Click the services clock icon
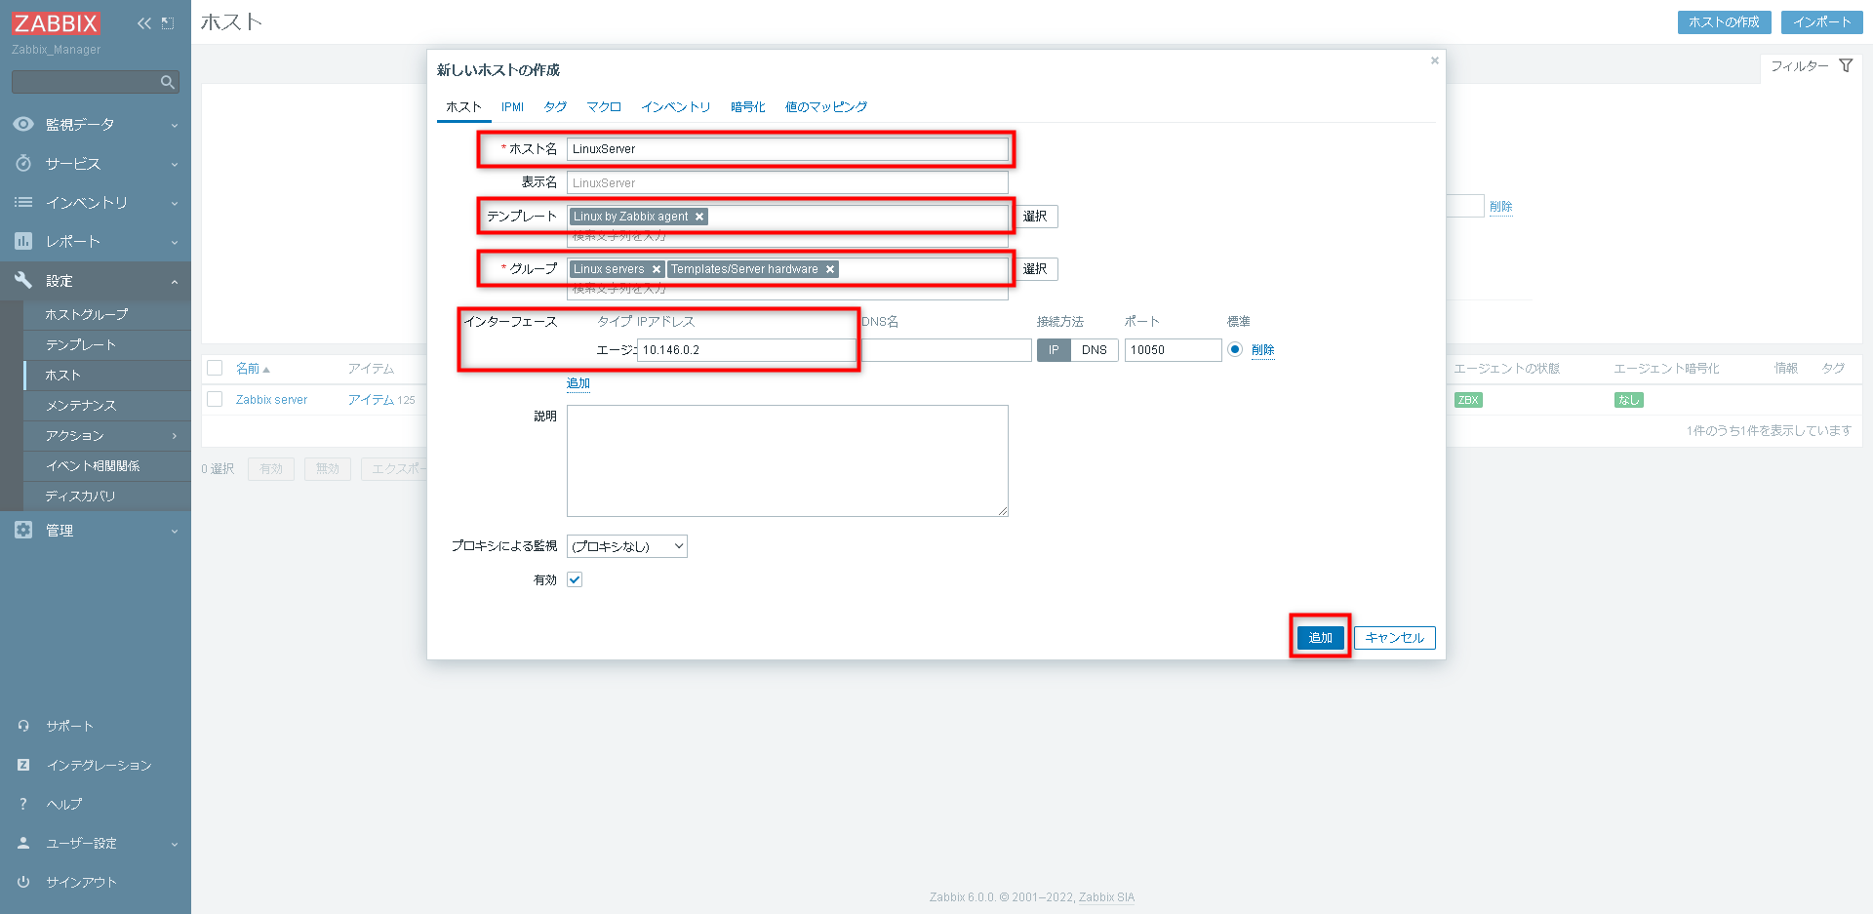 coord(23,163)
